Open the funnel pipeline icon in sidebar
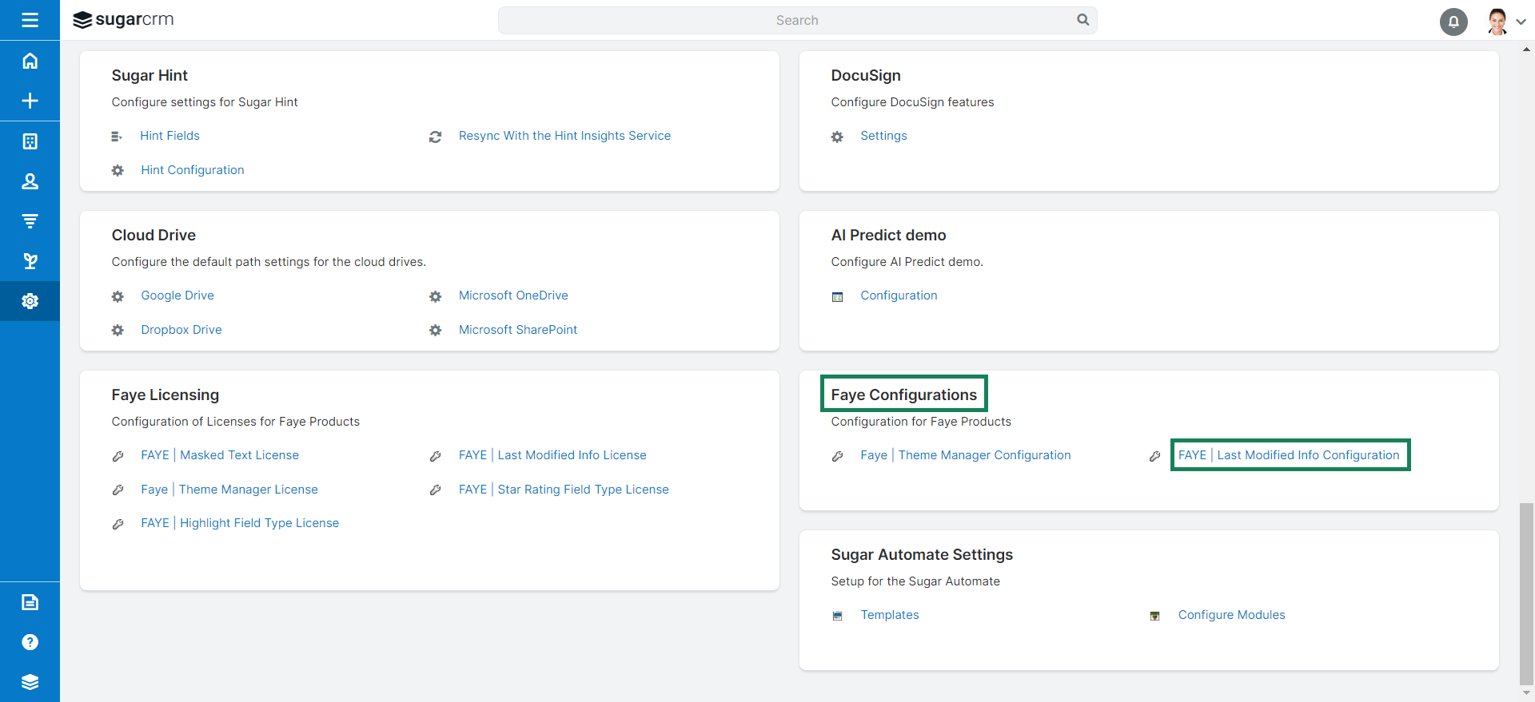Viewport: 1535px width, 702px height. 30,221
